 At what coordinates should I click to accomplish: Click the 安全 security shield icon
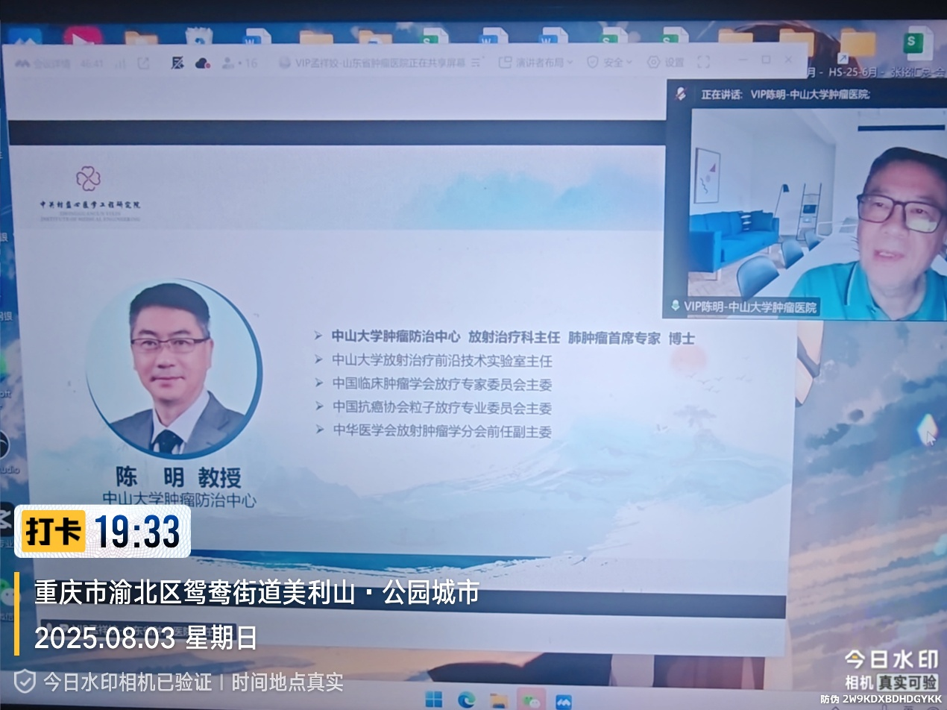click(593, 63)
